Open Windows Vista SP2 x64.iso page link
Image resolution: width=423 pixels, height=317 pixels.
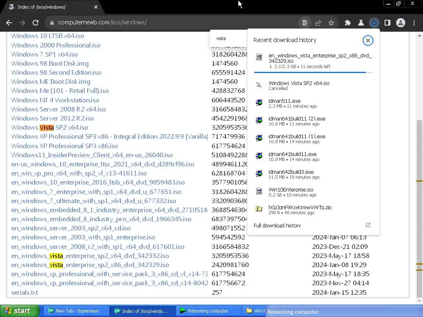pyautogui.click(x=50, y=128)
